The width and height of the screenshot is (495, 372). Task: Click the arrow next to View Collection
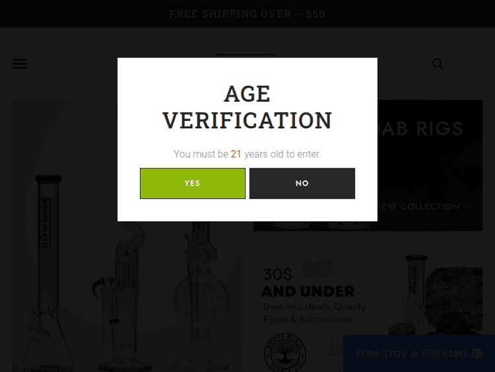469,207
